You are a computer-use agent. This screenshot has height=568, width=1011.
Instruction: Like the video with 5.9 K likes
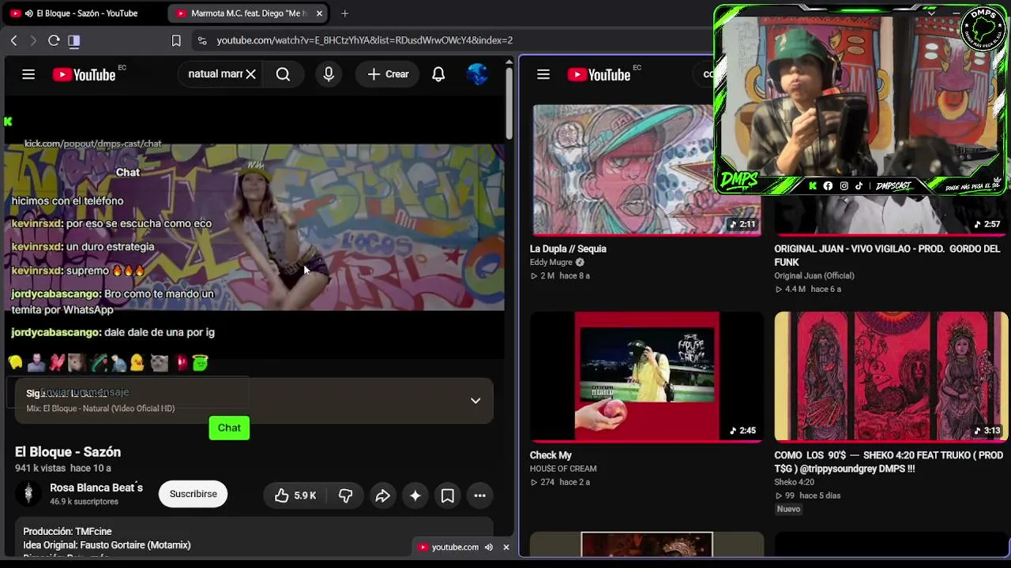(295, 495)
